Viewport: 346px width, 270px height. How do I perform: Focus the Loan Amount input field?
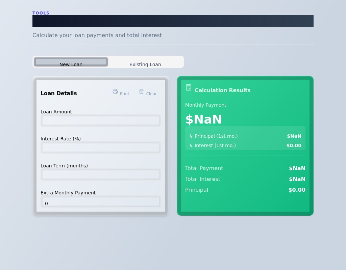[101, 120]
